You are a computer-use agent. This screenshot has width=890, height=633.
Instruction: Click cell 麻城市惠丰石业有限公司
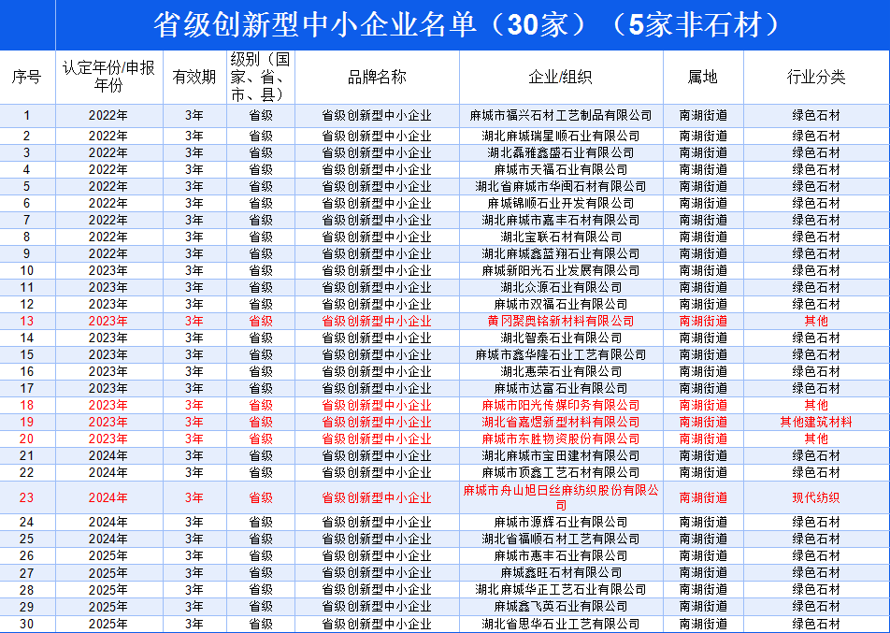561,556
